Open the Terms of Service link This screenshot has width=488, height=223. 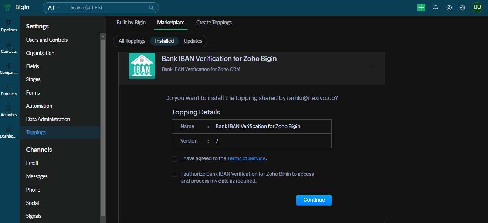(x=246, y=158)
